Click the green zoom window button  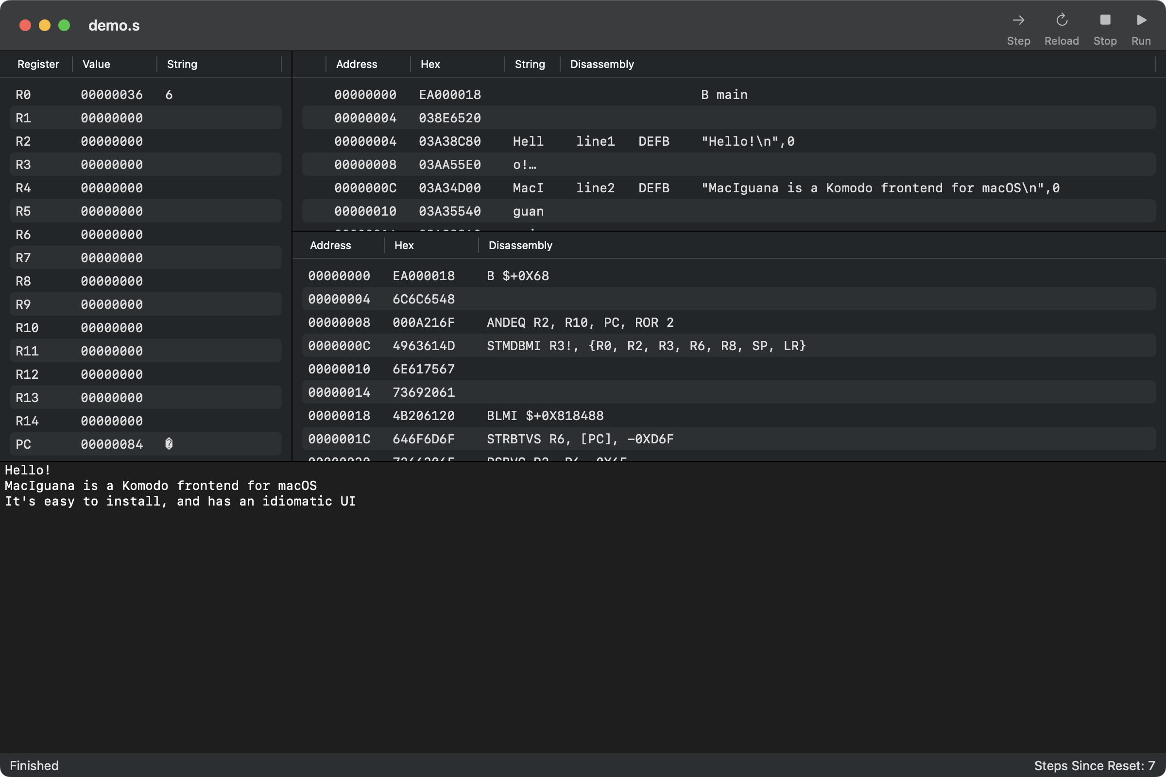pos(64,25)
